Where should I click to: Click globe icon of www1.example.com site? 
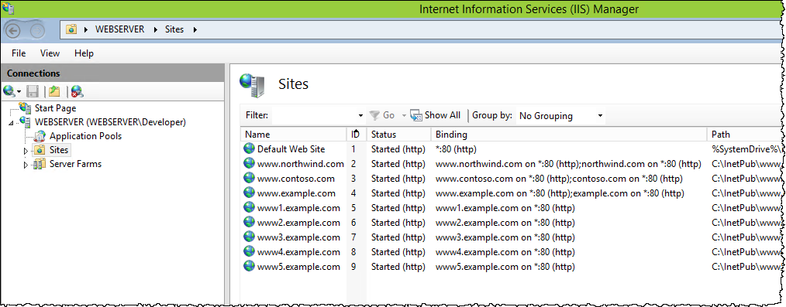click(x=249, y=207)
